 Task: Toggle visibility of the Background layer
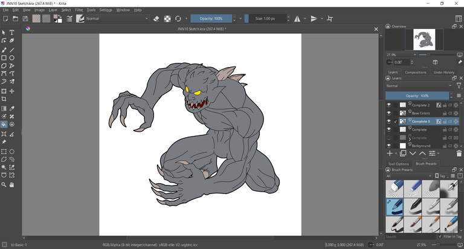tap(388, 146)
